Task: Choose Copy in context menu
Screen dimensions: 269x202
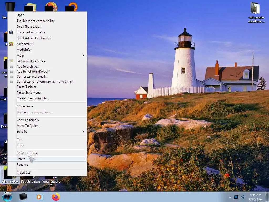Action: point(47,145)
